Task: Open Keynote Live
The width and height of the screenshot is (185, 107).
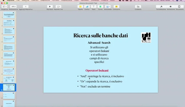Action: (x=58, y=7)
